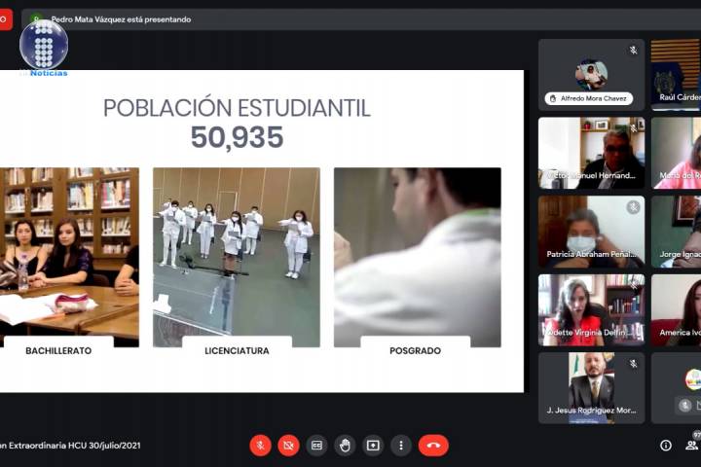Click the LICENCIATURA label on the slide
The height and width of the screenshot is (467, 701).
click(237, 350)
